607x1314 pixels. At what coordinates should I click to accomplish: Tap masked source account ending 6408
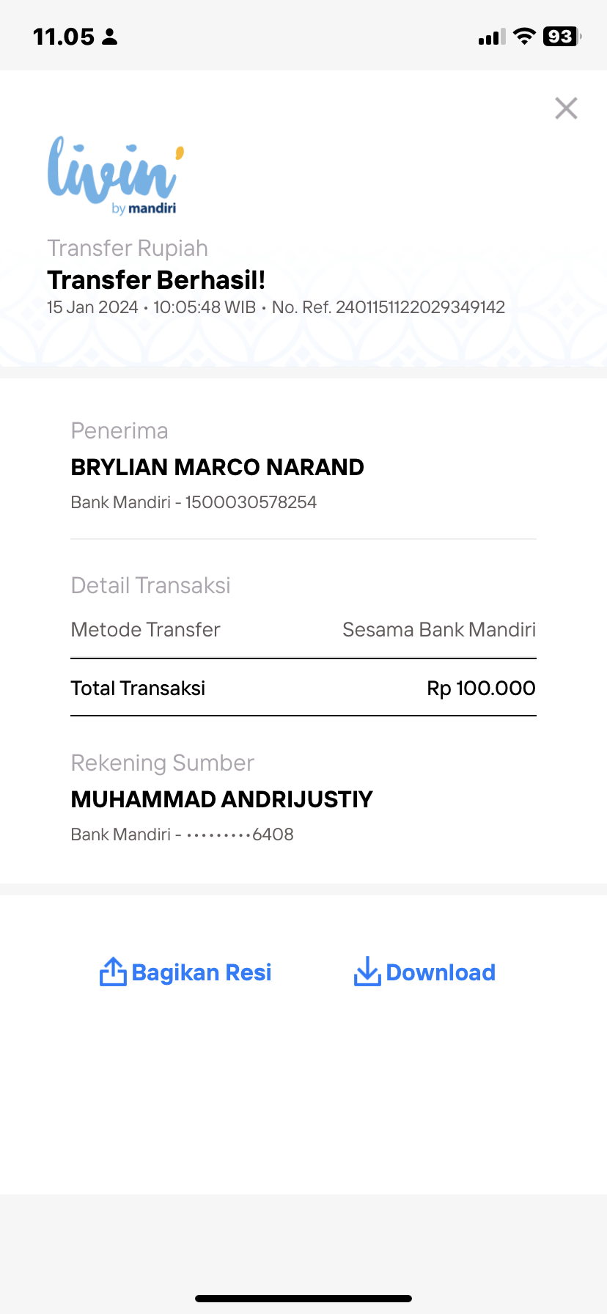click(x=240, y=834)
